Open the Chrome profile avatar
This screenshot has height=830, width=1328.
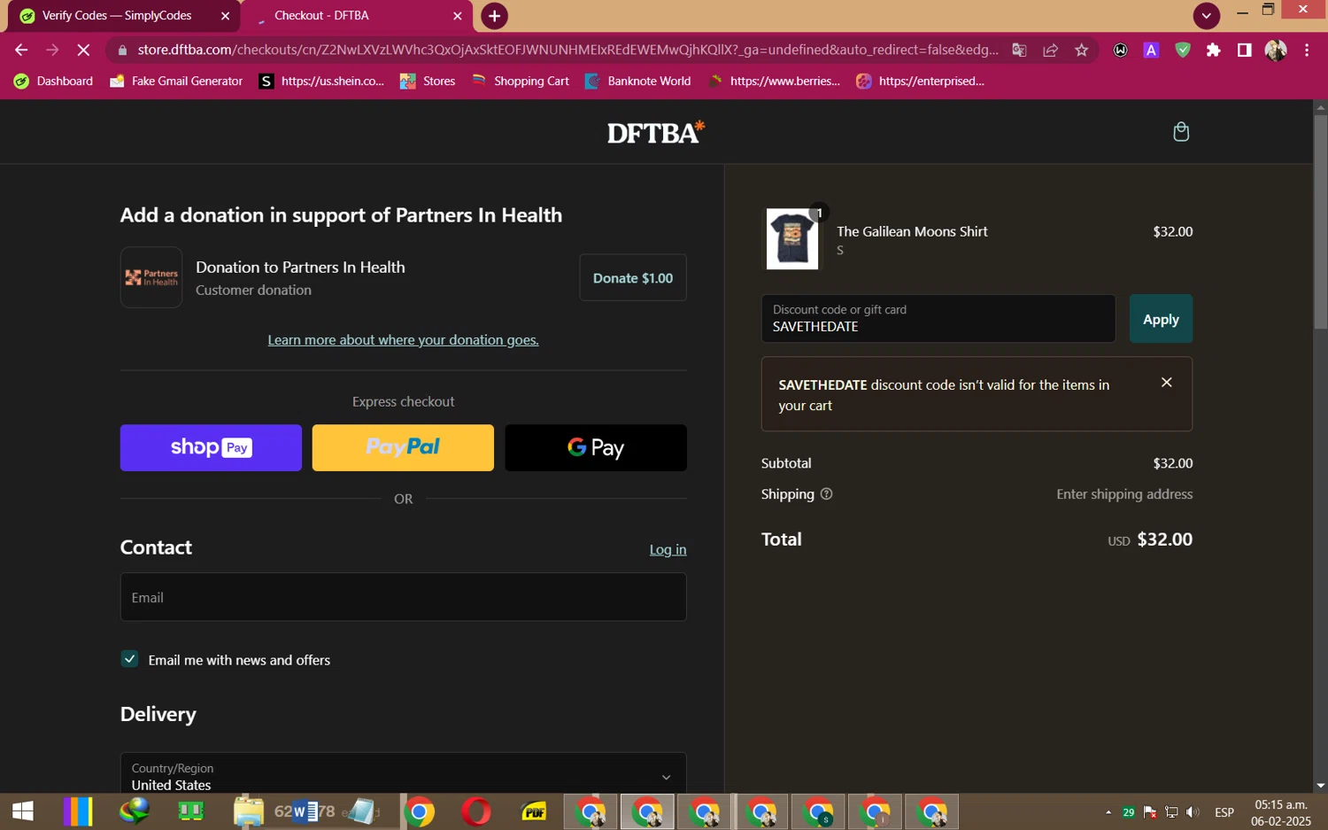point(1276,50)
